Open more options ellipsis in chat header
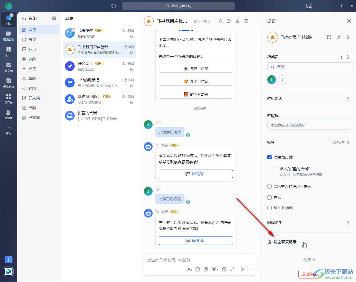 (255, 21)
